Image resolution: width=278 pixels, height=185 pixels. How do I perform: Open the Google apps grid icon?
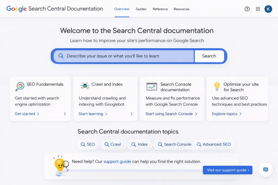pyautogui.click(x=258, y=9)
